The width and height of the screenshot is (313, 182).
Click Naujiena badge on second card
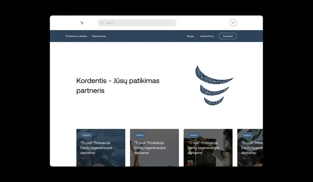(x=140, y=135)
